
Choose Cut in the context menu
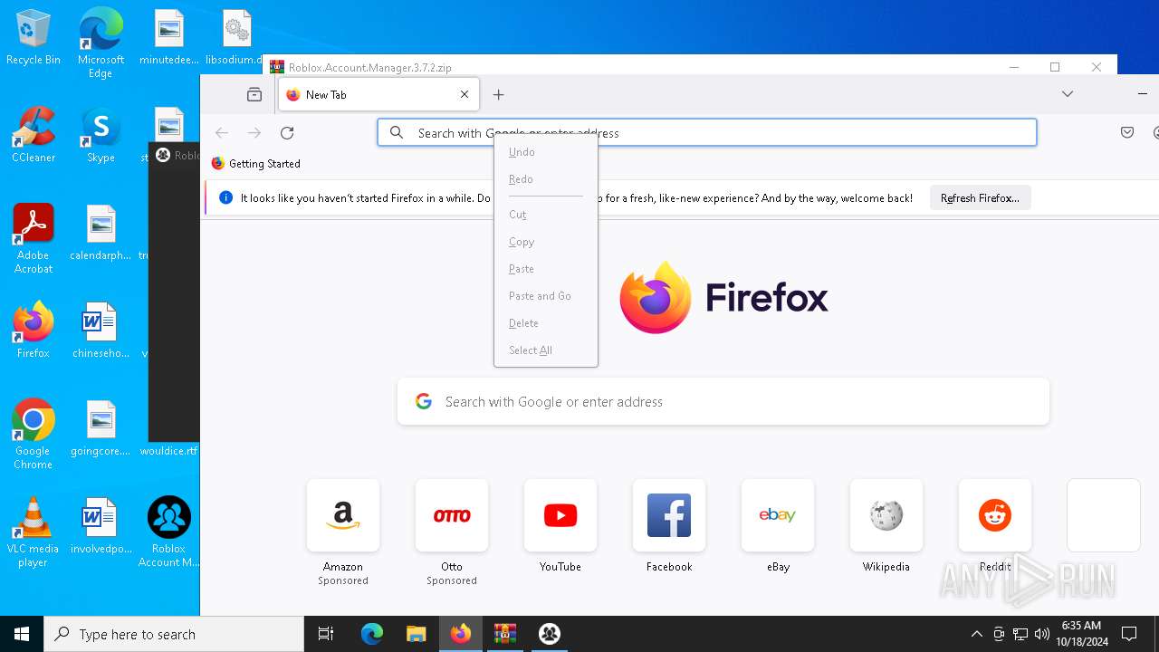click(545, 215)
